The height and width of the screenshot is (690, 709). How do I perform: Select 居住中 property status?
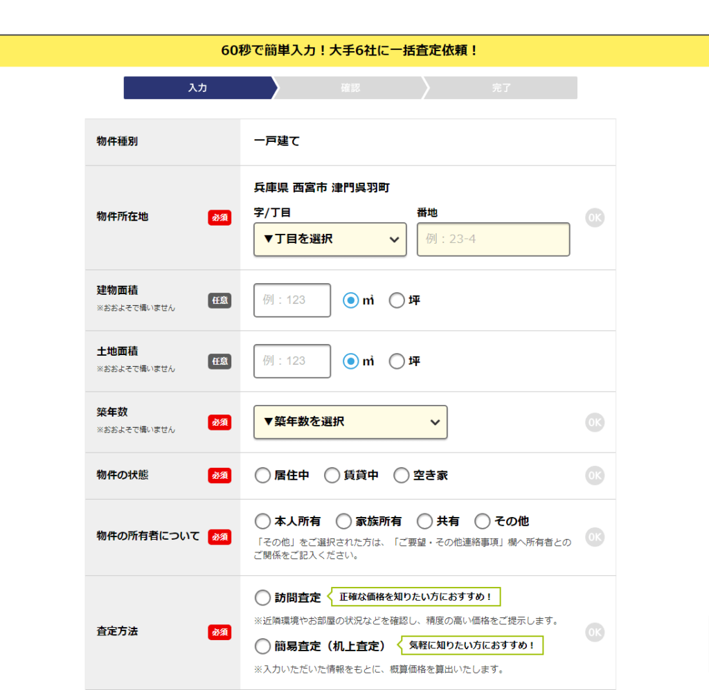click(x=262, y=475)
